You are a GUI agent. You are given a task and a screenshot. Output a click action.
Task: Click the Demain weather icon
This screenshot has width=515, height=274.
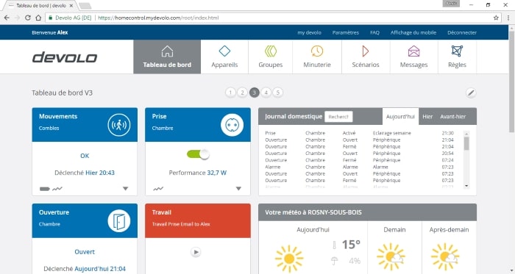pos(391,256)
